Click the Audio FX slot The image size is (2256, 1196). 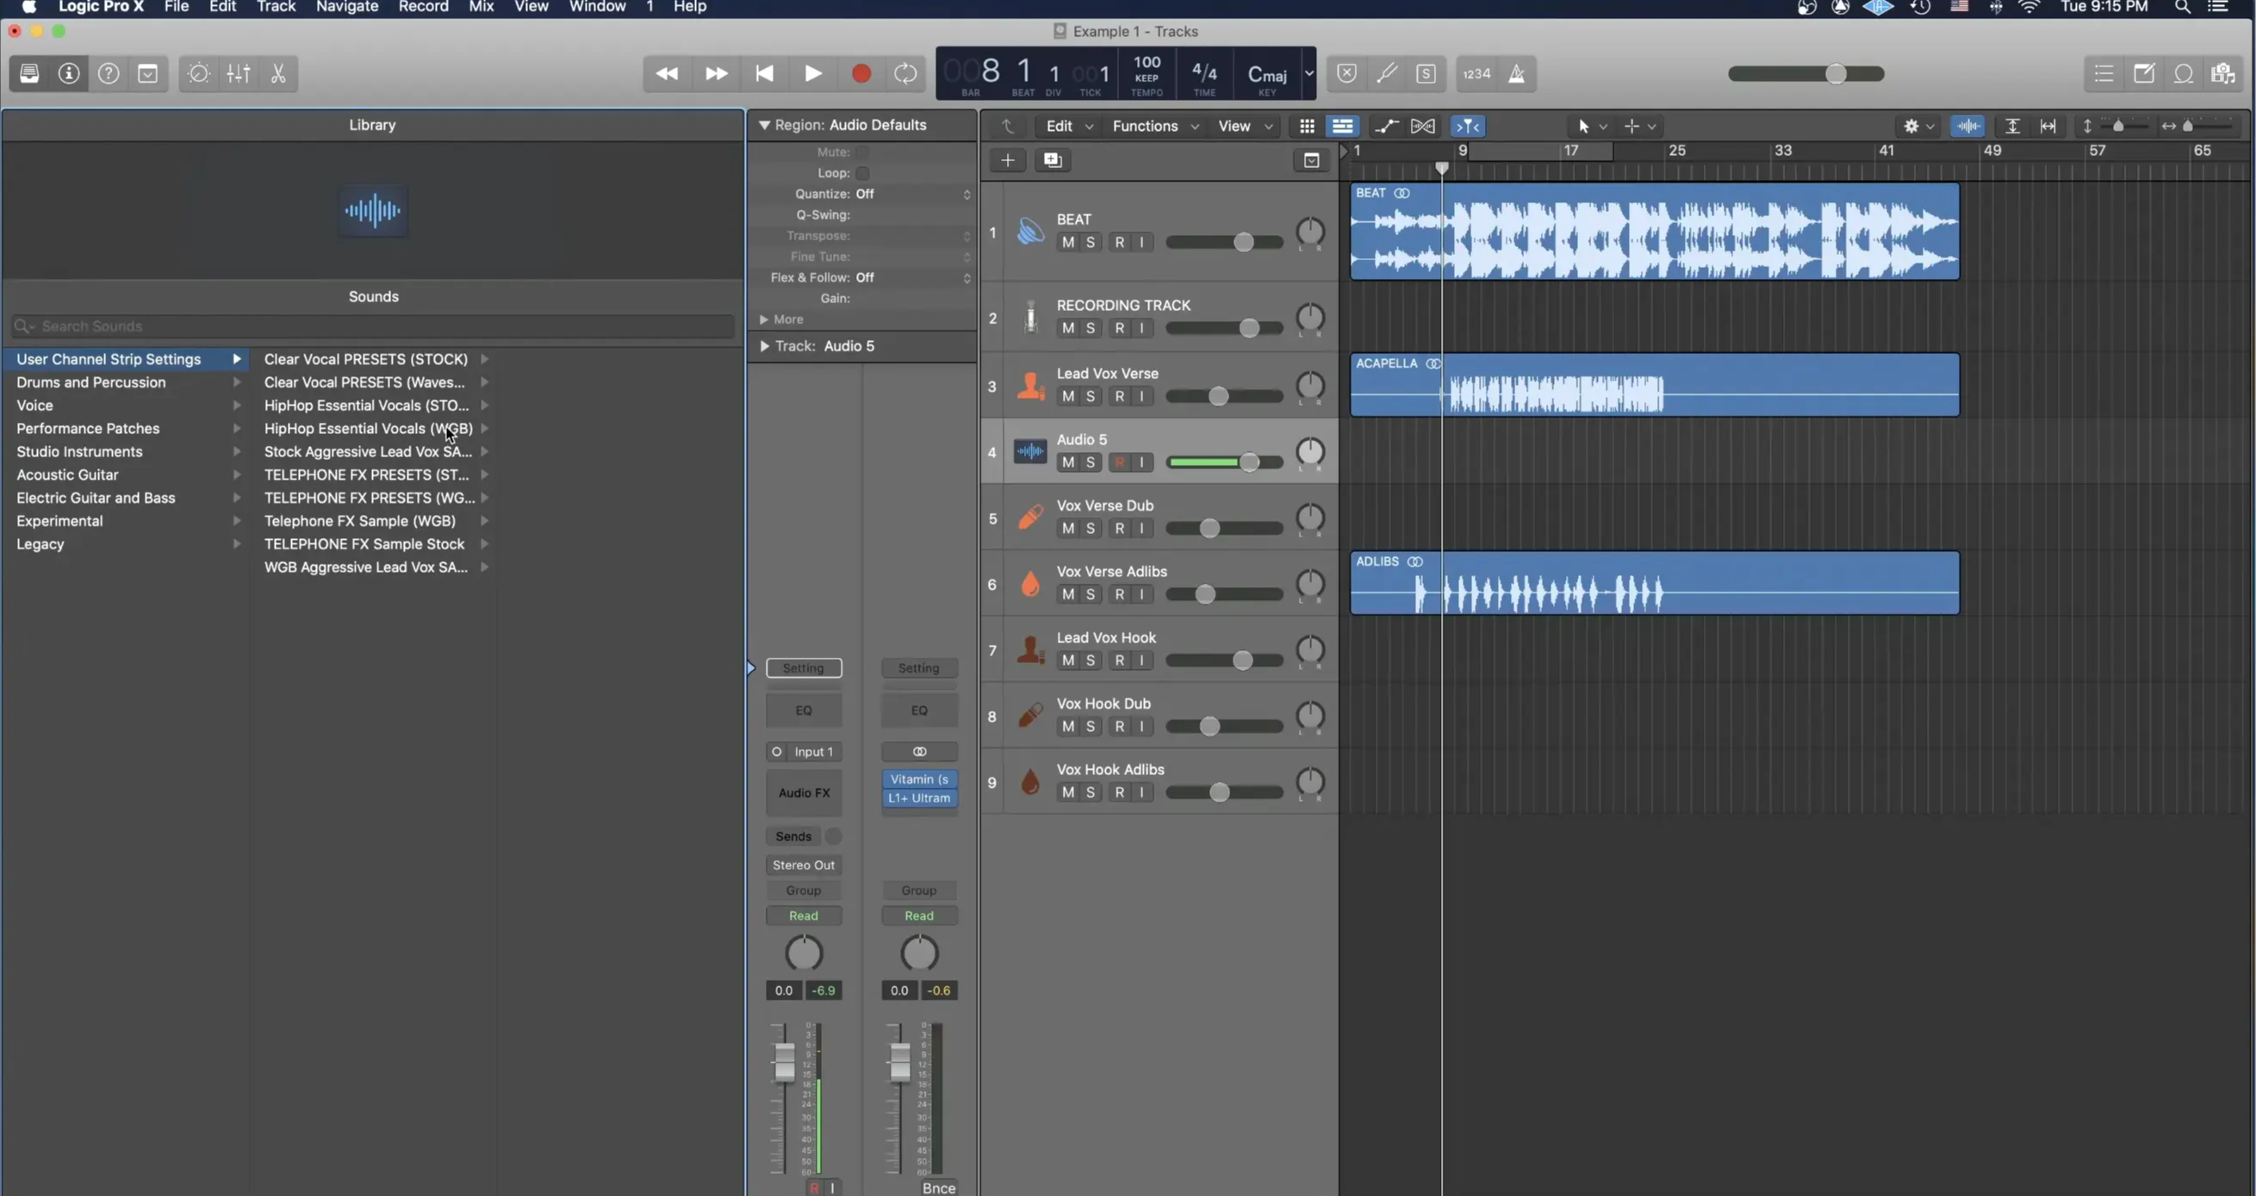point(803,792)
